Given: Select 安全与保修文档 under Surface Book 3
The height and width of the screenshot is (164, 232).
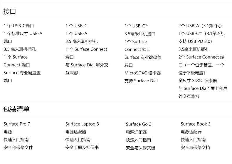Looking at the screenshot, I should (x=195, y=148).
